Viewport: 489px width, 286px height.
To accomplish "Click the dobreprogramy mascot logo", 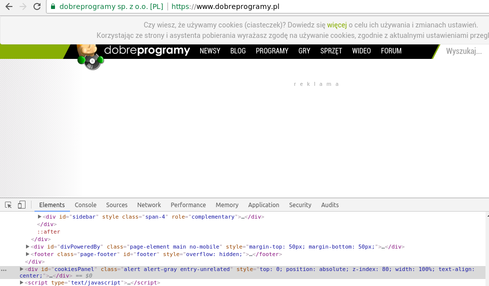I will click(90, 57).
